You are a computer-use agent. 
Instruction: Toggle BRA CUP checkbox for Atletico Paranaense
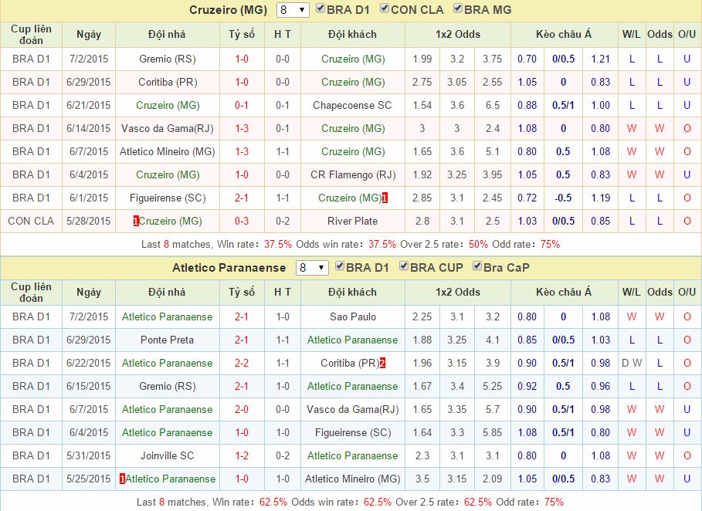coord(404,266)
